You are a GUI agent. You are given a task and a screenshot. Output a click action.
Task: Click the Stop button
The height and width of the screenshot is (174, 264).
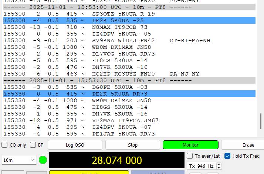132,145
